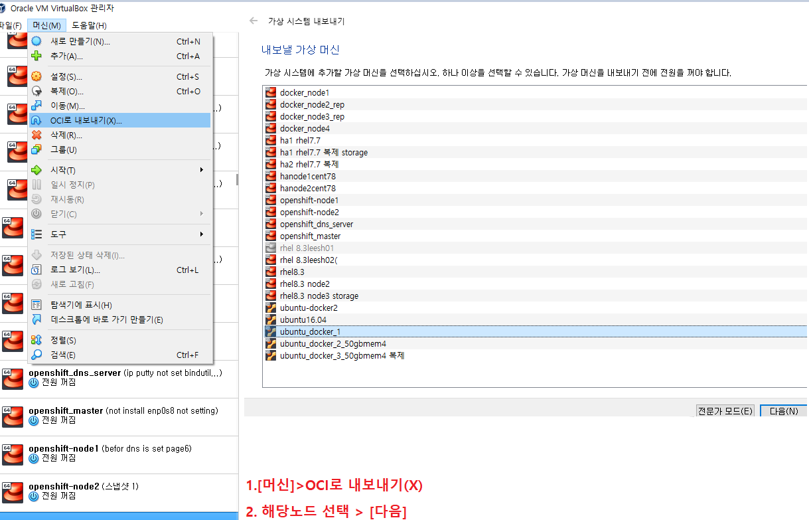Image resolution: width=809 pixels, height=520 pixels.
Task: Select ubuntu_docker_3_50gbmem4 복제 entry
Action: 536,355
